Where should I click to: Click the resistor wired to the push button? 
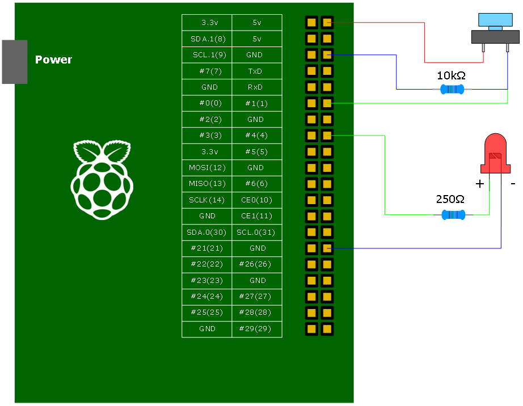click(452, 89)
